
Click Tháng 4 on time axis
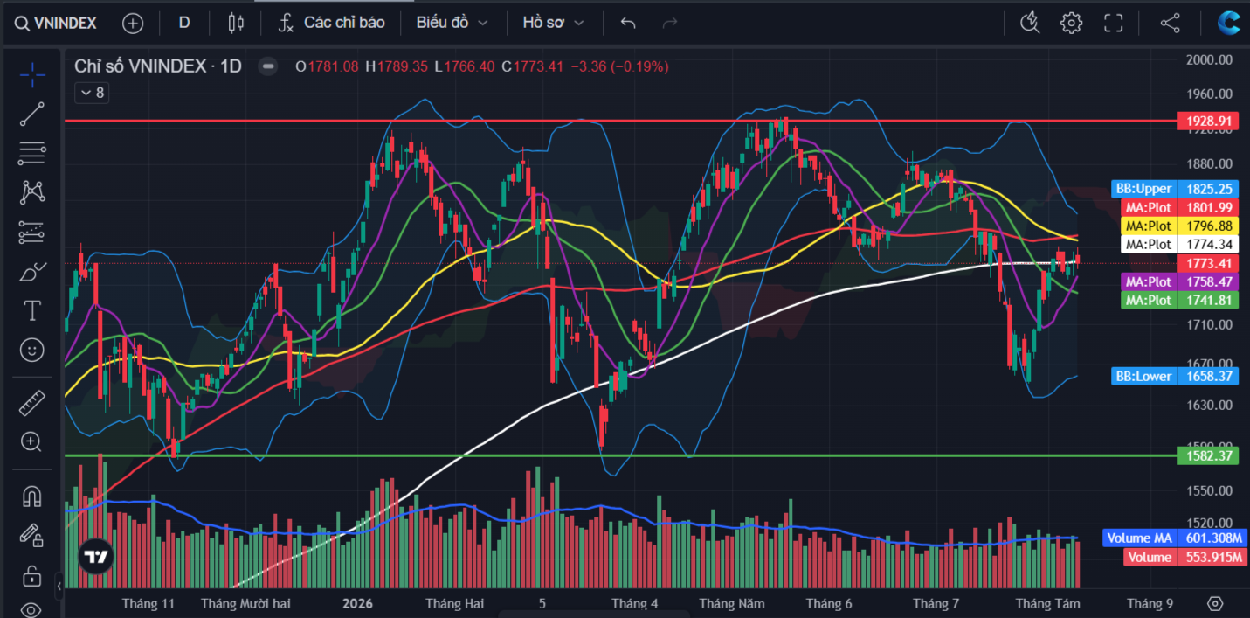point(635,604)
